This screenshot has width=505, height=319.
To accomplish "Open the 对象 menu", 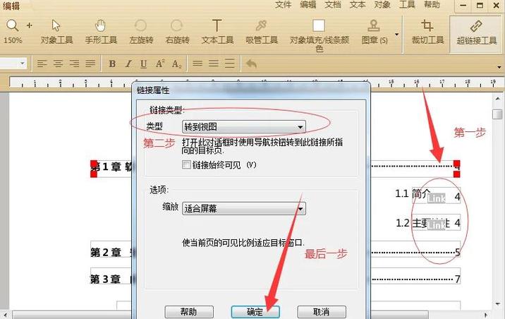I will 382,5.
